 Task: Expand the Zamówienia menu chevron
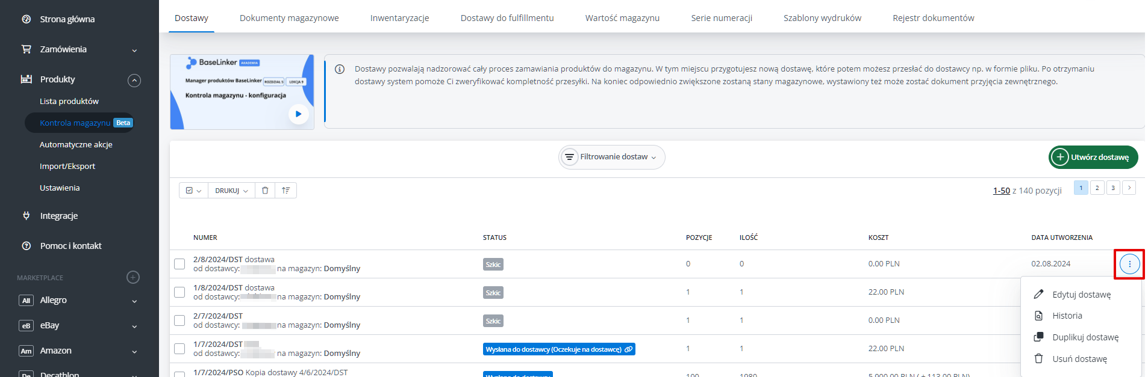click(x=134, y=50)
